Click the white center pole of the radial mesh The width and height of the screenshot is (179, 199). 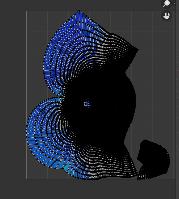[x=86, y=104]
